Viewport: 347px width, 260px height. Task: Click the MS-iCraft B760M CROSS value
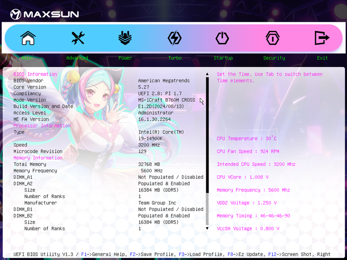167,100
